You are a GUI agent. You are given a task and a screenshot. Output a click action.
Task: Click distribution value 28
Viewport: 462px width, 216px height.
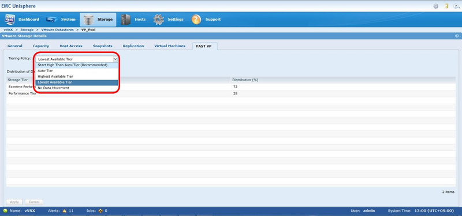(235, 93)
